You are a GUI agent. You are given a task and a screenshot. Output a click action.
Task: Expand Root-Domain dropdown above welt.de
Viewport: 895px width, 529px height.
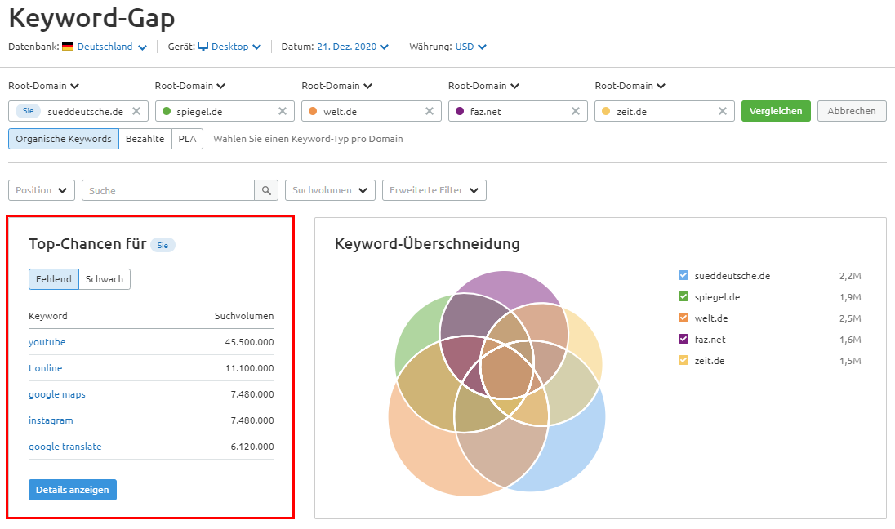[336, 86]
